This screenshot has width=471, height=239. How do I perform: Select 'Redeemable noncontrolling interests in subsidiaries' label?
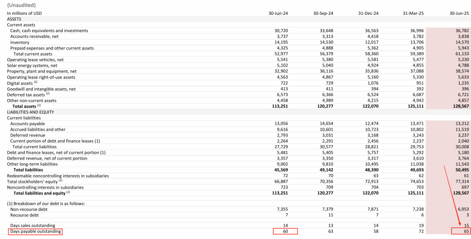(x=58, y=176)
